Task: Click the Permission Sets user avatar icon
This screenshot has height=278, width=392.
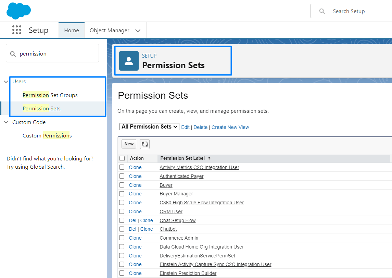Action: coord(128,61)
